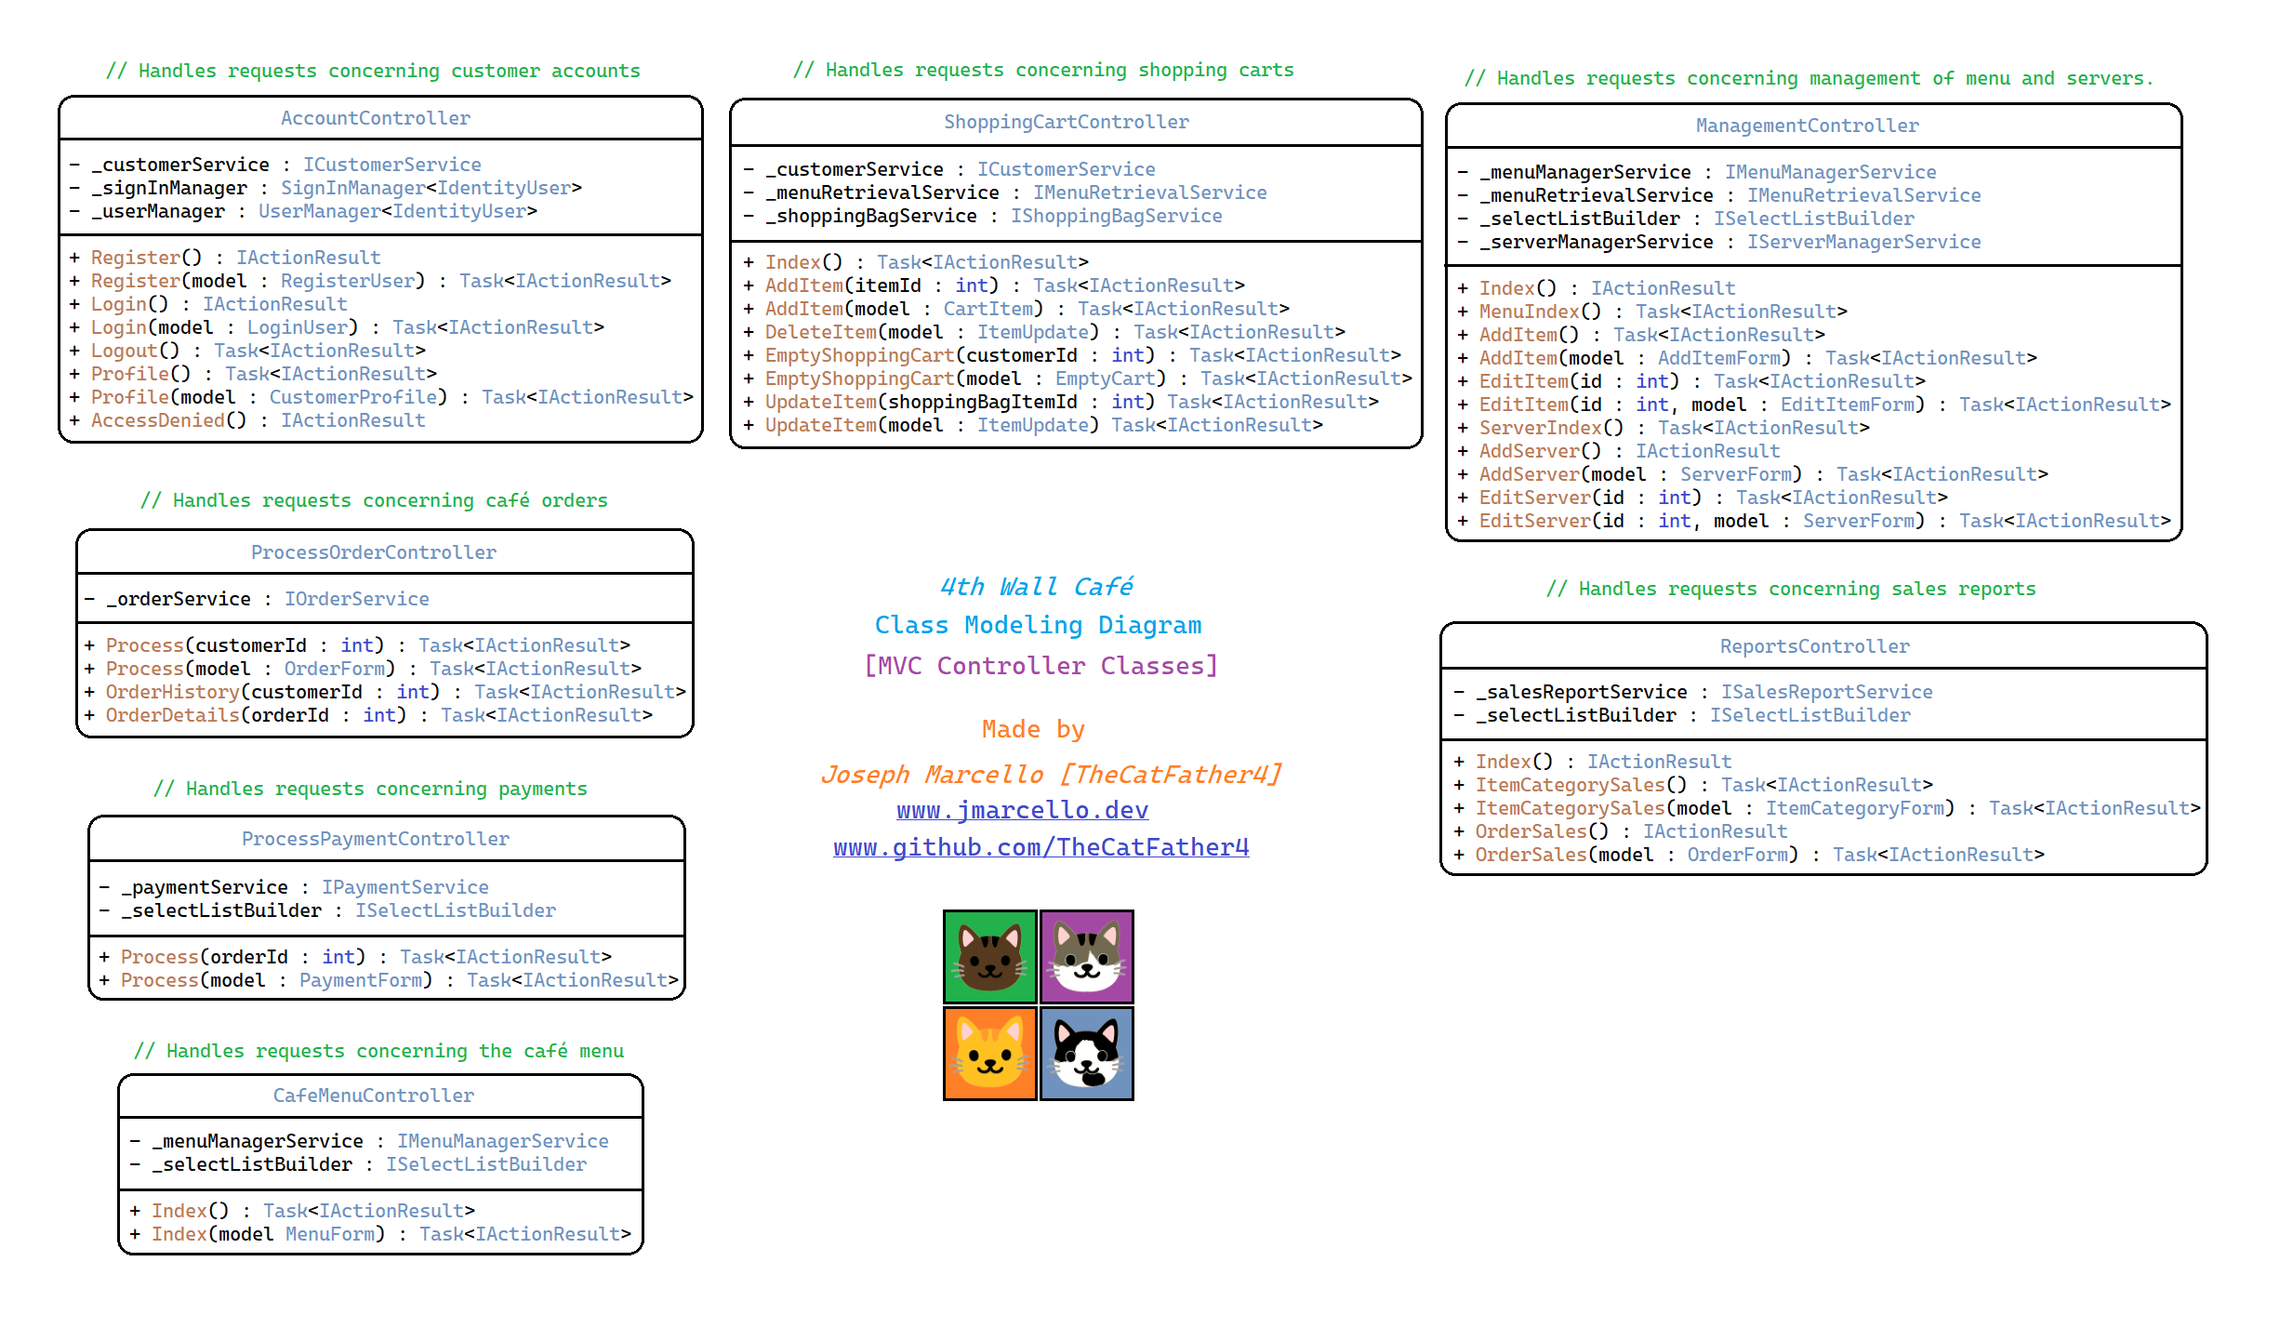The height and width of the screenshot is (1328, 2280).
Task: Click the ProcessOrderController class title
Action: 374,552
